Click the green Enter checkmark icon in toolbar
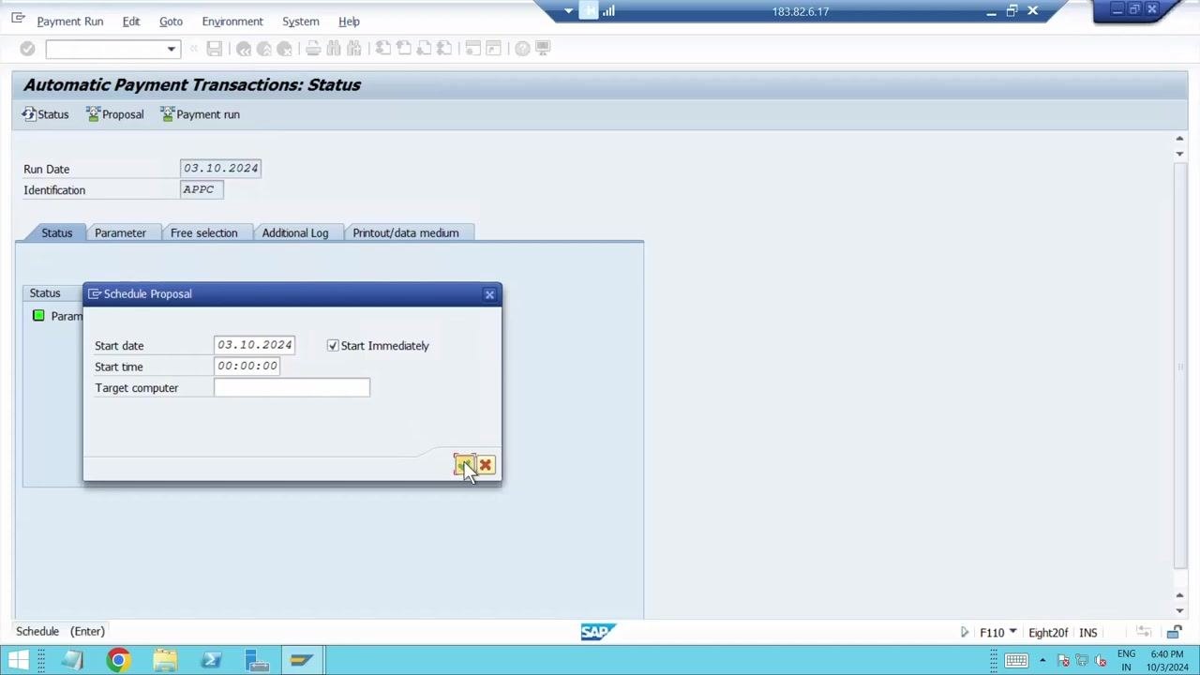This screenshot has height=675, width=1200. pyautogui.click(x=27, y=49)
